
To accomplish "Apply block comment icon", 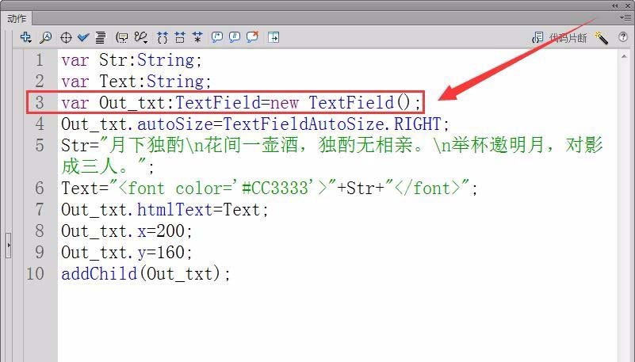I will point(217,37).
